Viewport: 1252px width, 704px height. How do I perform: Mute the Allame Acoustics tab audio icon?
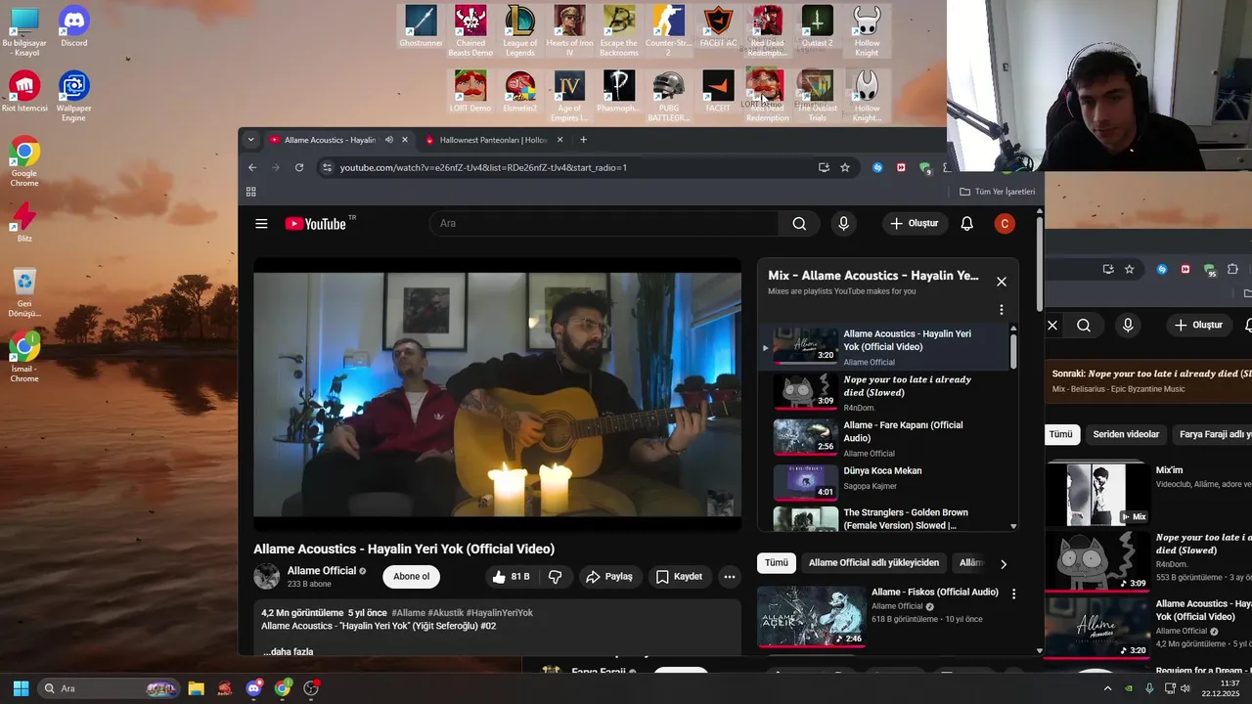(x=389, y=140)
